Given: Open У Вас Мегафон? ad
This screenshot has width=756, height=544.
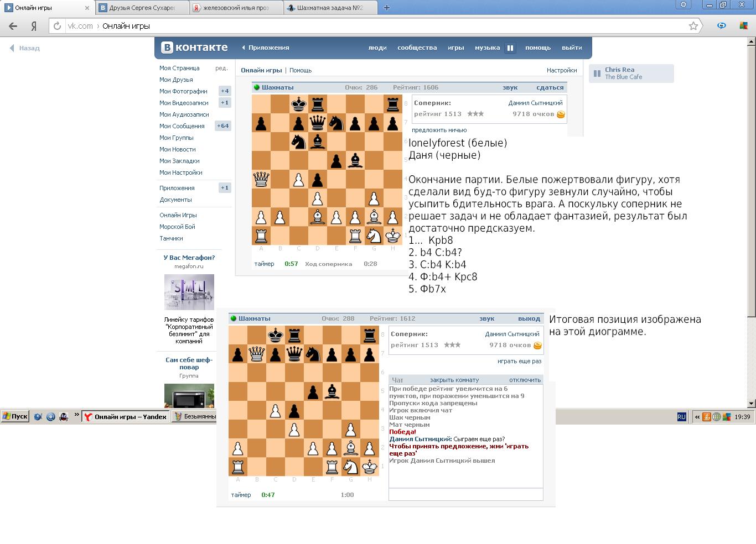Looking at the screenshot, I should 189,258.
